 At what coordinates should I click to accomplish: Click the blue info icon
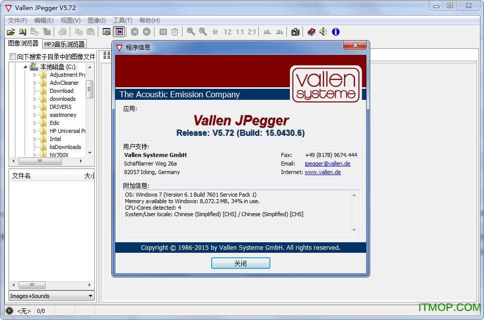click(x=336, y=32)
